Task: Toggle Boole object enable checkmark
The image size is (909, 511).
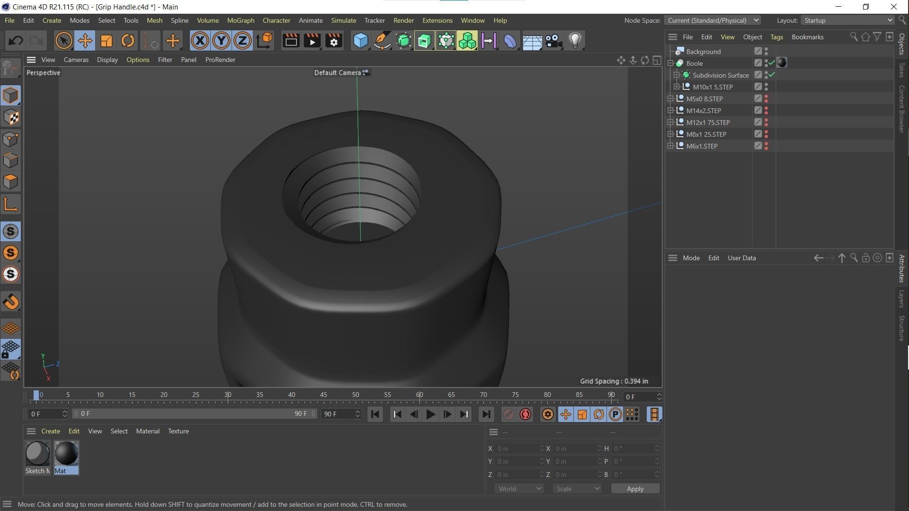Action: [x=772, y=63]
